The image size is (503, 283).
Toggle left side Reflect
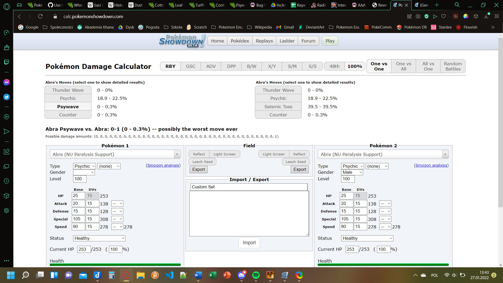199,154
